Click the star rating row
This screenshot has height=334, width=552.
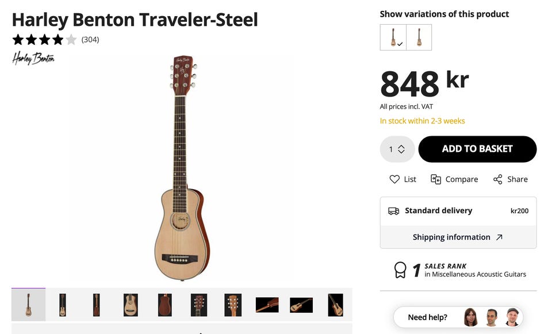[44, 40]
